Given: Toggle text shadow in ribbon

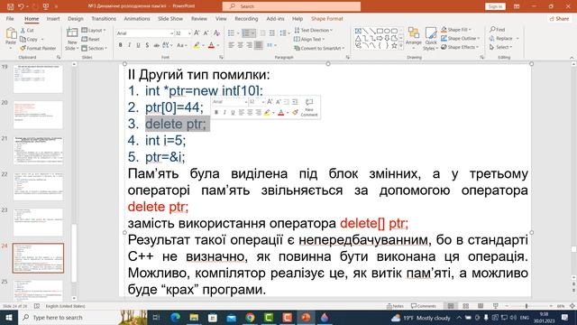Looking at the screenshot, I should tap(147, 45).
